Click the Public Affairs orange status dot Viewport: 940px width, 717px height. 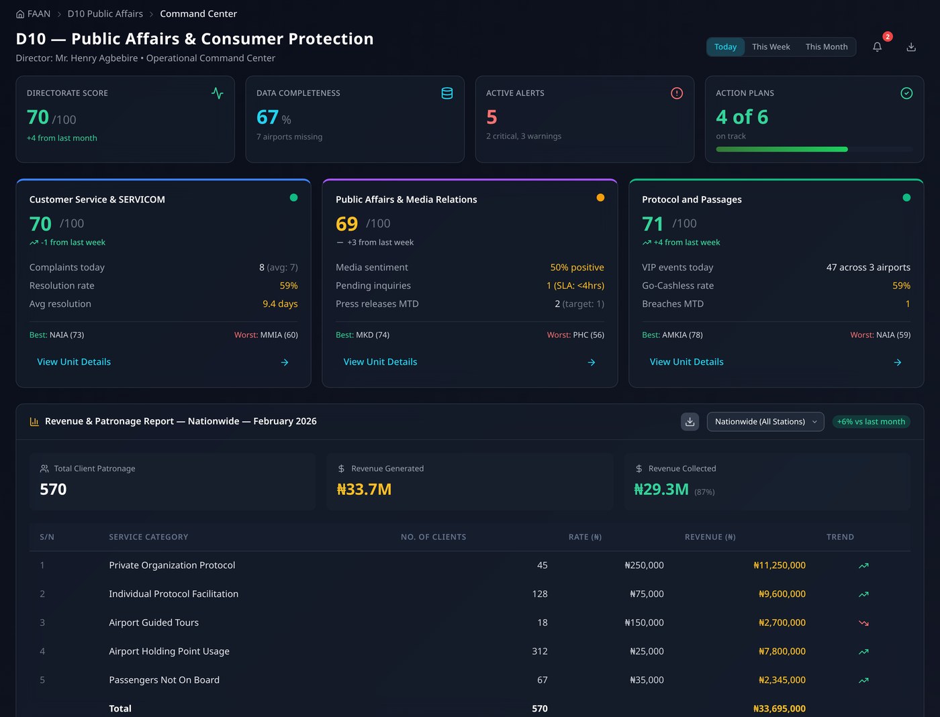[600, 197]
